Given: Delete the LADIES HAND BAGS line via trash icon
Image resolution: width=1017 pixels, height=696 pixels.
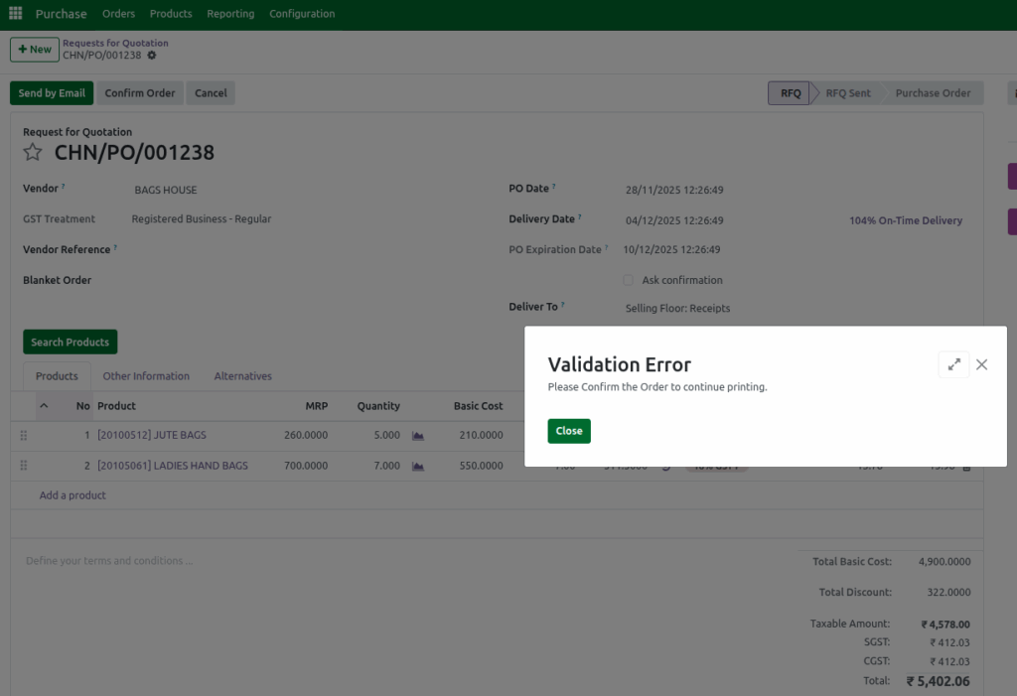Looking at the screenshot, I should pyautogui.click(x=967, y=465).
